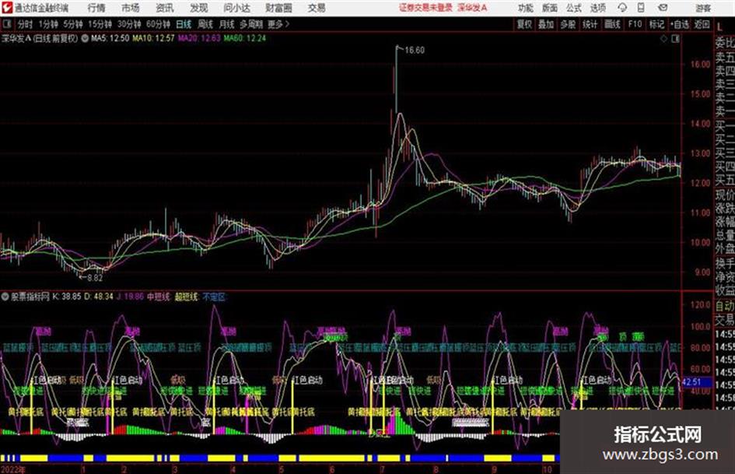
Task: Click the 叠加 overlay toolbar button
Action: tap(546, 24)
